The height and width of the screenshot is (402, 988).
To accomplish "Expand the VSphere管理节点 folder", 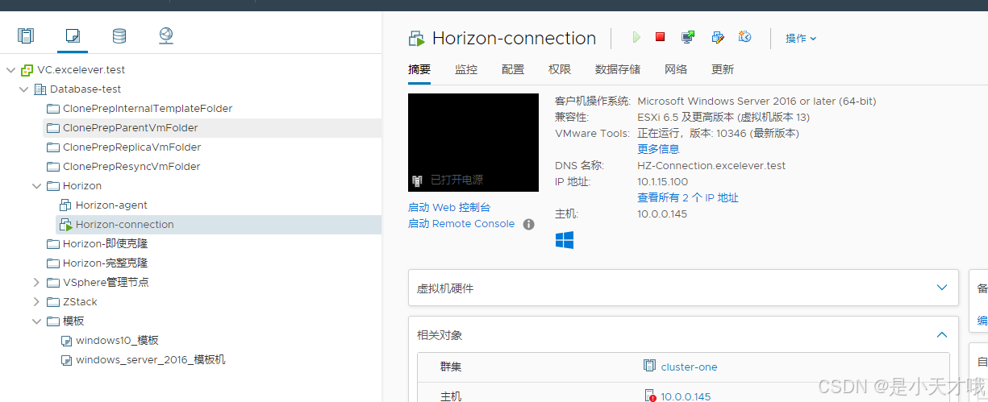I will coord(37,283).
